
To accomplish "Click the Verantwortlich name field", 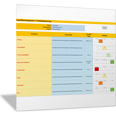I will (68, 28).
